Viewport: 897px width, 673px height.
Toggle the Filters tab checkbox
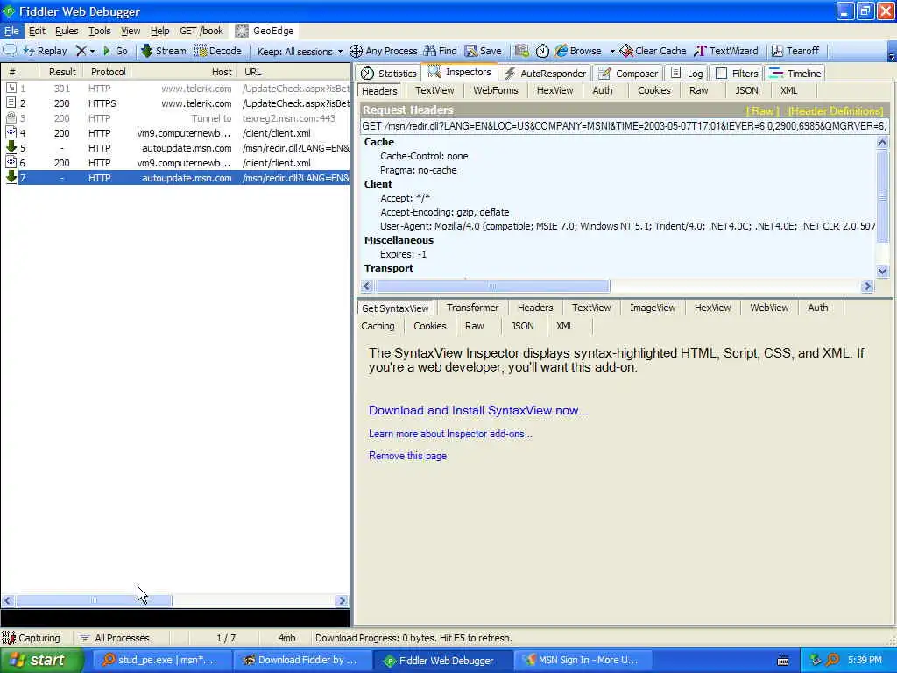point(722,74)
